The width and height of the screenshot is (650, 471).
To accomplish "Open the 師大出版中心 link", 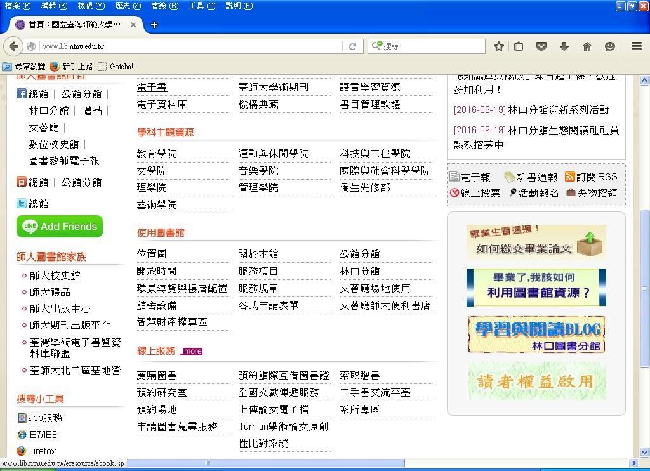I will 60,309.
